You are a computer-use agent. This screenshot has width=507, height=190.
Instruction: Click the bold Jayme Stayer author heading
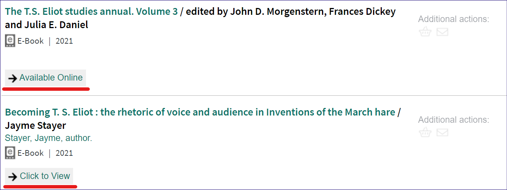point(35,125)
